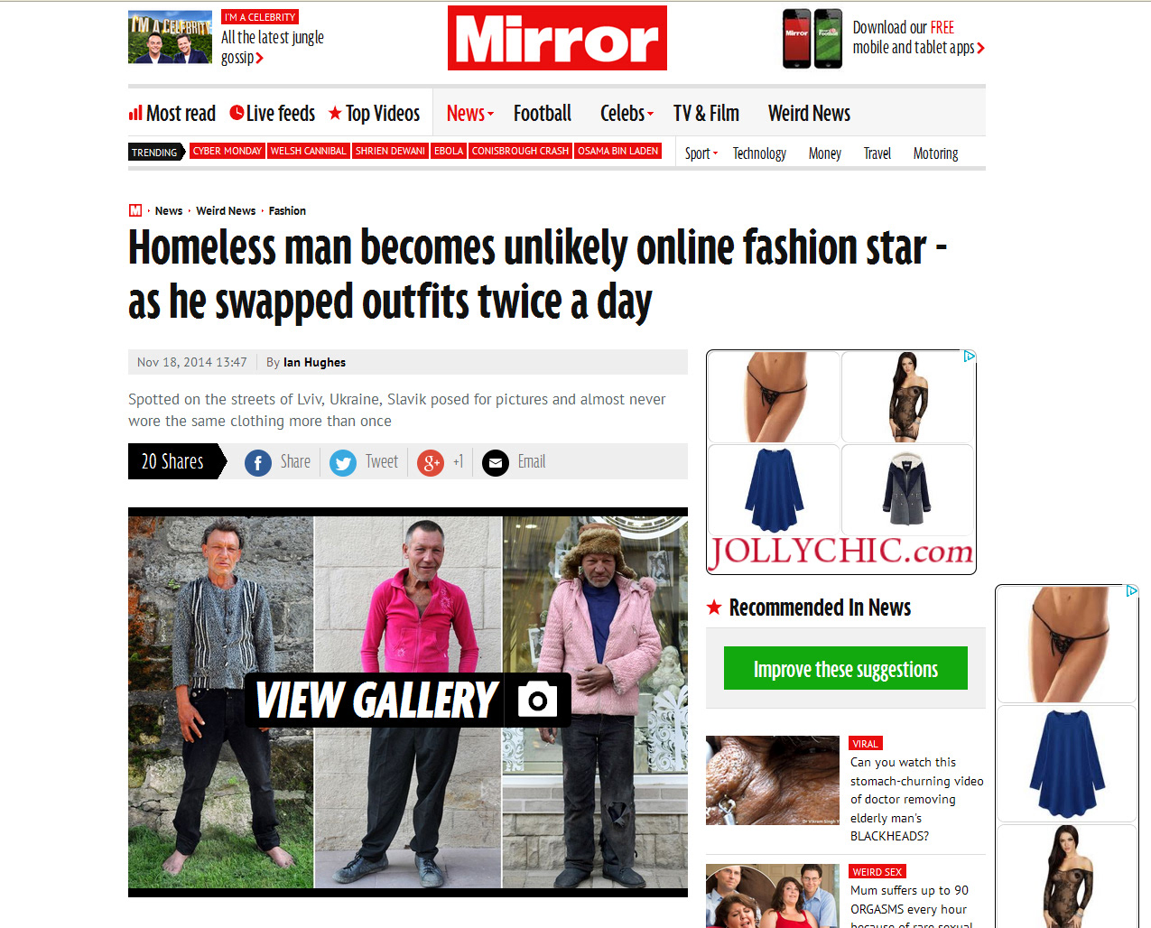The image size is (1151, 928).
Task: Open the blackheads video article thumbnail
Action: (773, 780)
